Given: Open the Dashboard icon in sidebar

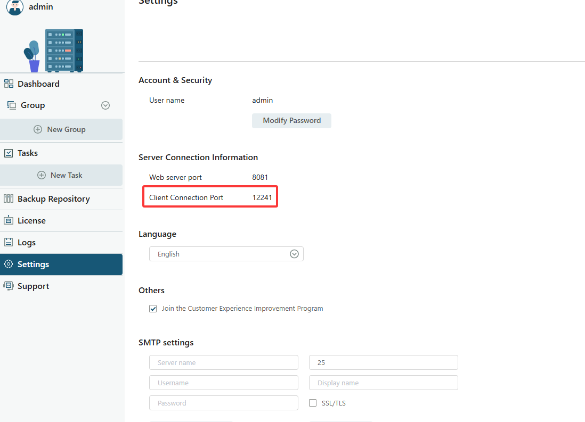Looking at the screenshot, I should pos(9,84).
